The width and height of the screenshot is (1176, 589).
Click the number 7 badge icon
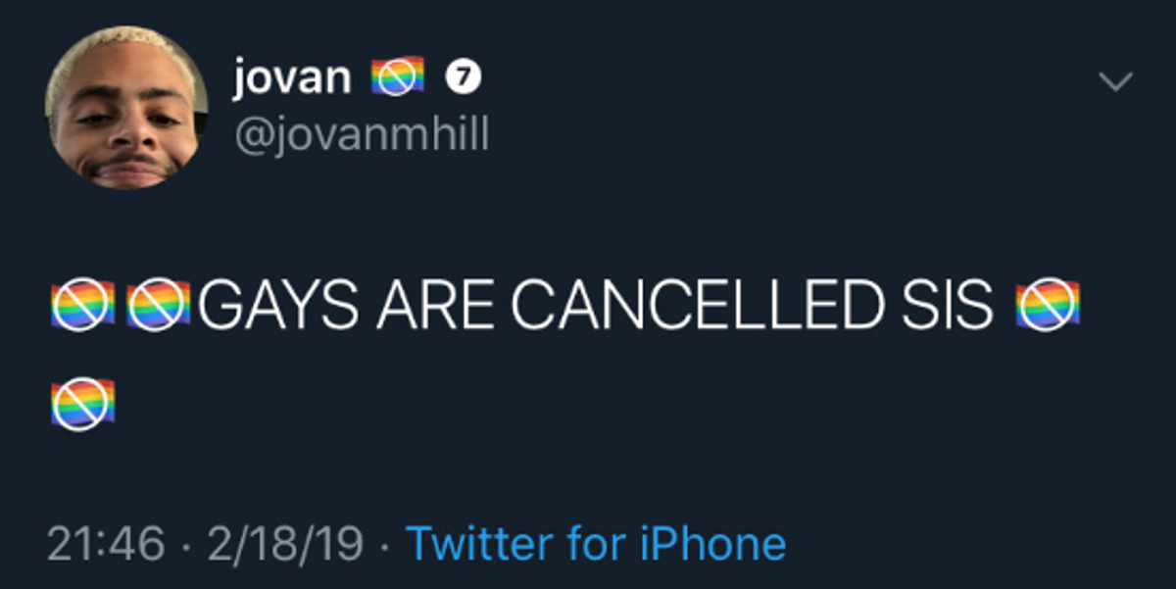(463, 77)
